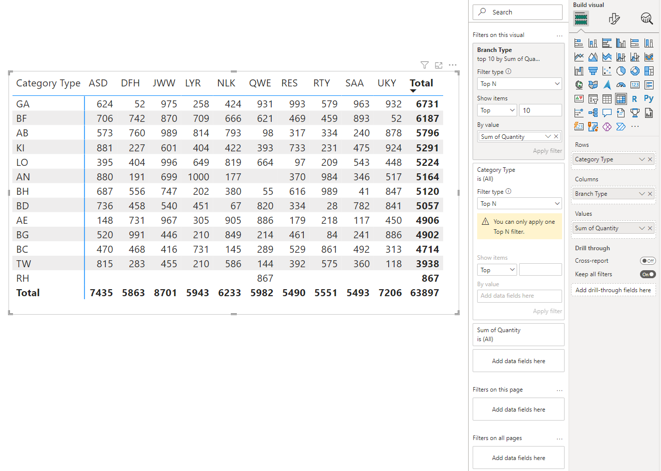Focus the Search box in Filters pane
This screenshot has width=661, height=471.
tap(518, 12)
